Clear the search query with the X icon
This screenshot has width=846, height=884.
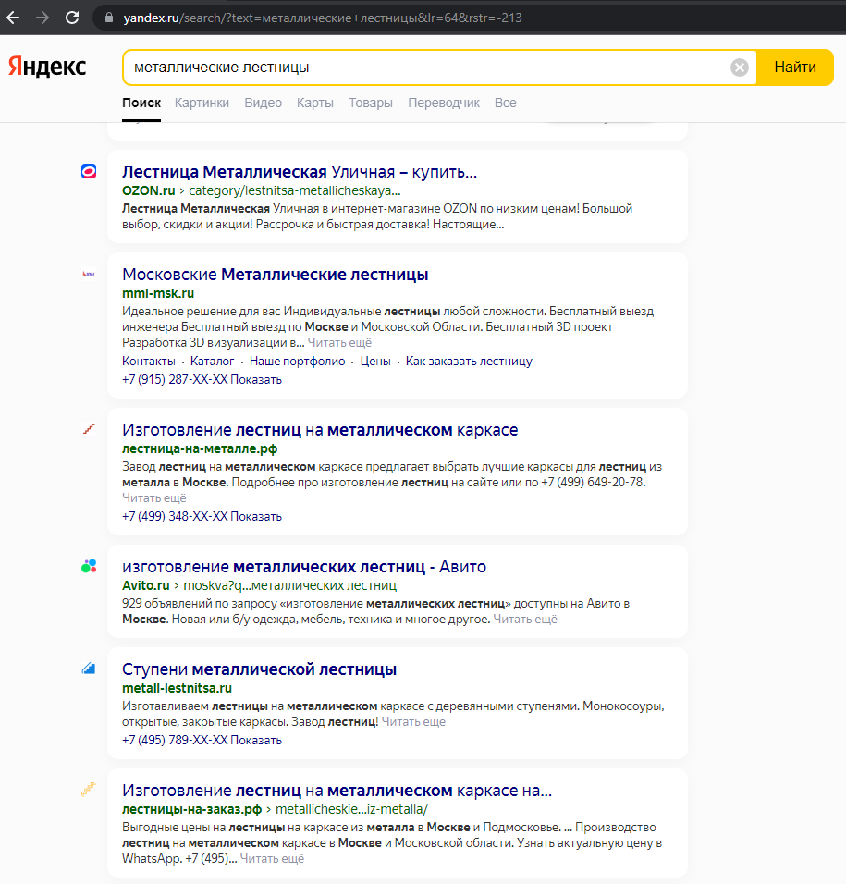tap(740, 68)
